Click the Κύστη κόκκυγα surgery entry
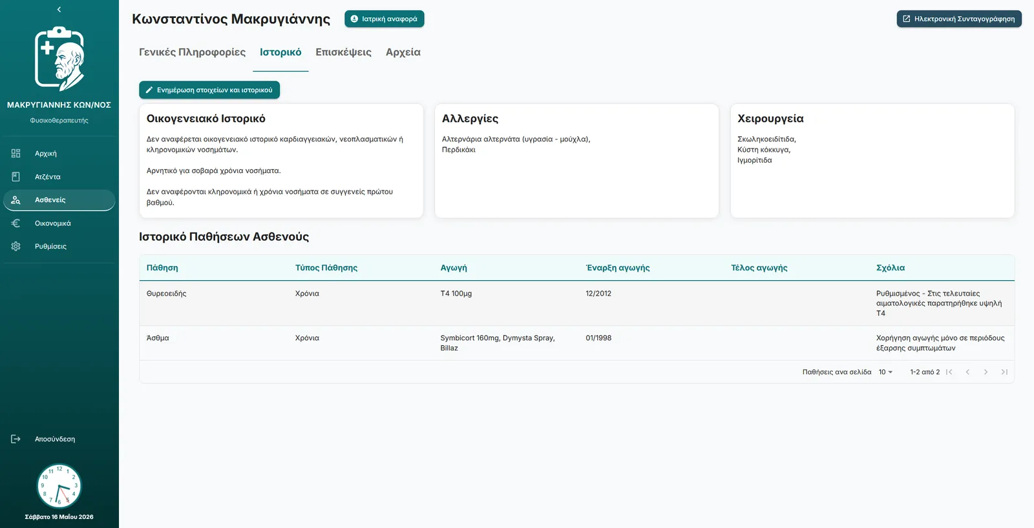This screenshot has height=528, width=1034. click(764, 150)
